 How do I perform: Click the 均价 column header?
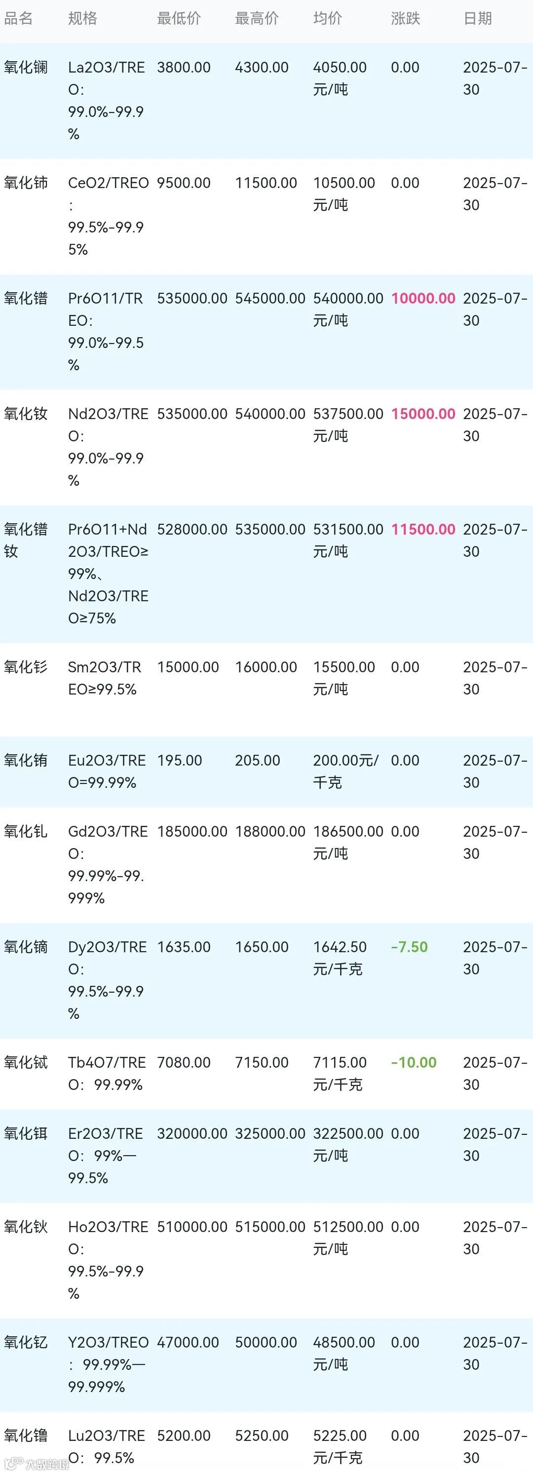point(327,18)
